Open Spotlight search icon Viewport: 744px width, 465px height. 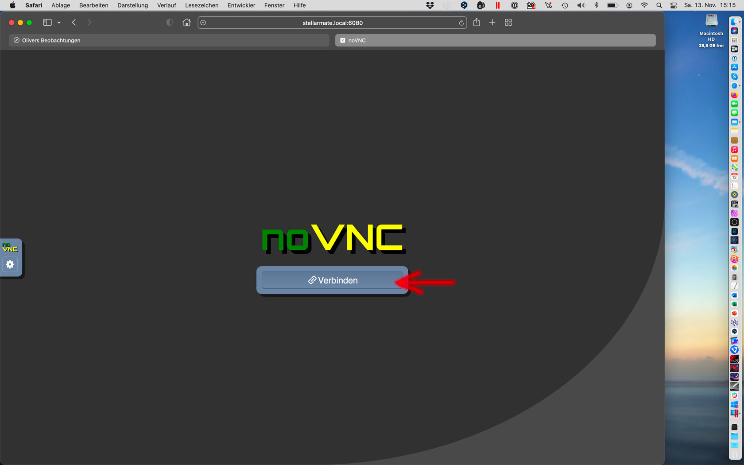[659, 5]
